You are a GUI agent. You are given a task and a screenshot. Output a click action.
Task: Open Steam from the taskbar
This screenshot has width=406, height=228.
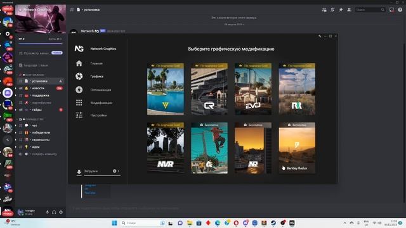pyautogui.click(x=273, y=223)
